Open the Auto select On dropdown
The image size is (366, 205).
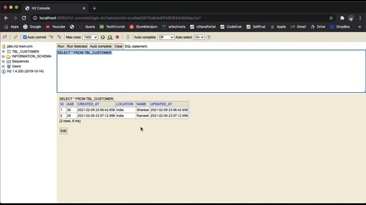coord(199,37)
